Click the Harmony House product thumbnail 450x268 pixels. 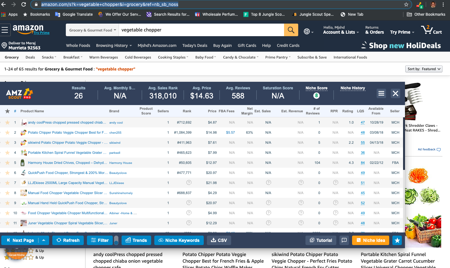pos(23,163)
